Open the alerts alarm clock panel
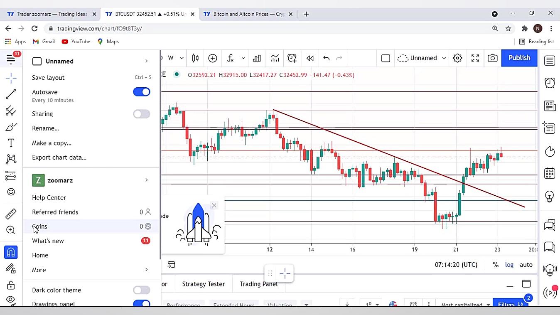This screenshot has width=560, height=315. [x=550, y=83]
